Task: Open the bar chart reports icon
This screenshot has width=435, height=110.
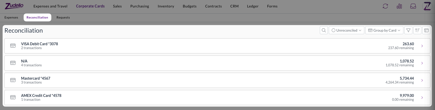Action: point(399,6)
